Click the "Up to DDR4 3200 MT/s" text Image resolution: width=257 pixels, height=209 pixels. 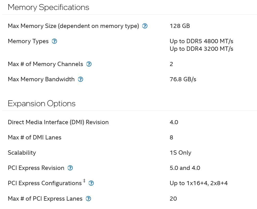tap(201, 49)
